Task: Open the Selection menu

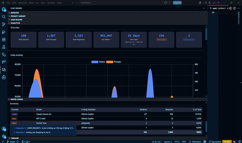Action: [22, 3]
